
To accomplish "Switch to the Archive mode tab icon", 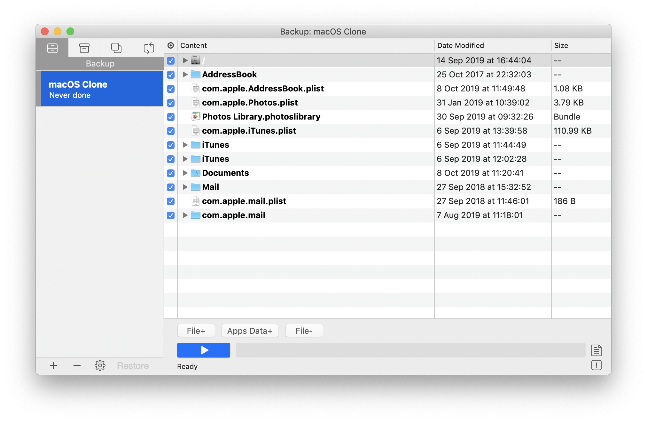I will tap(84, 48).
